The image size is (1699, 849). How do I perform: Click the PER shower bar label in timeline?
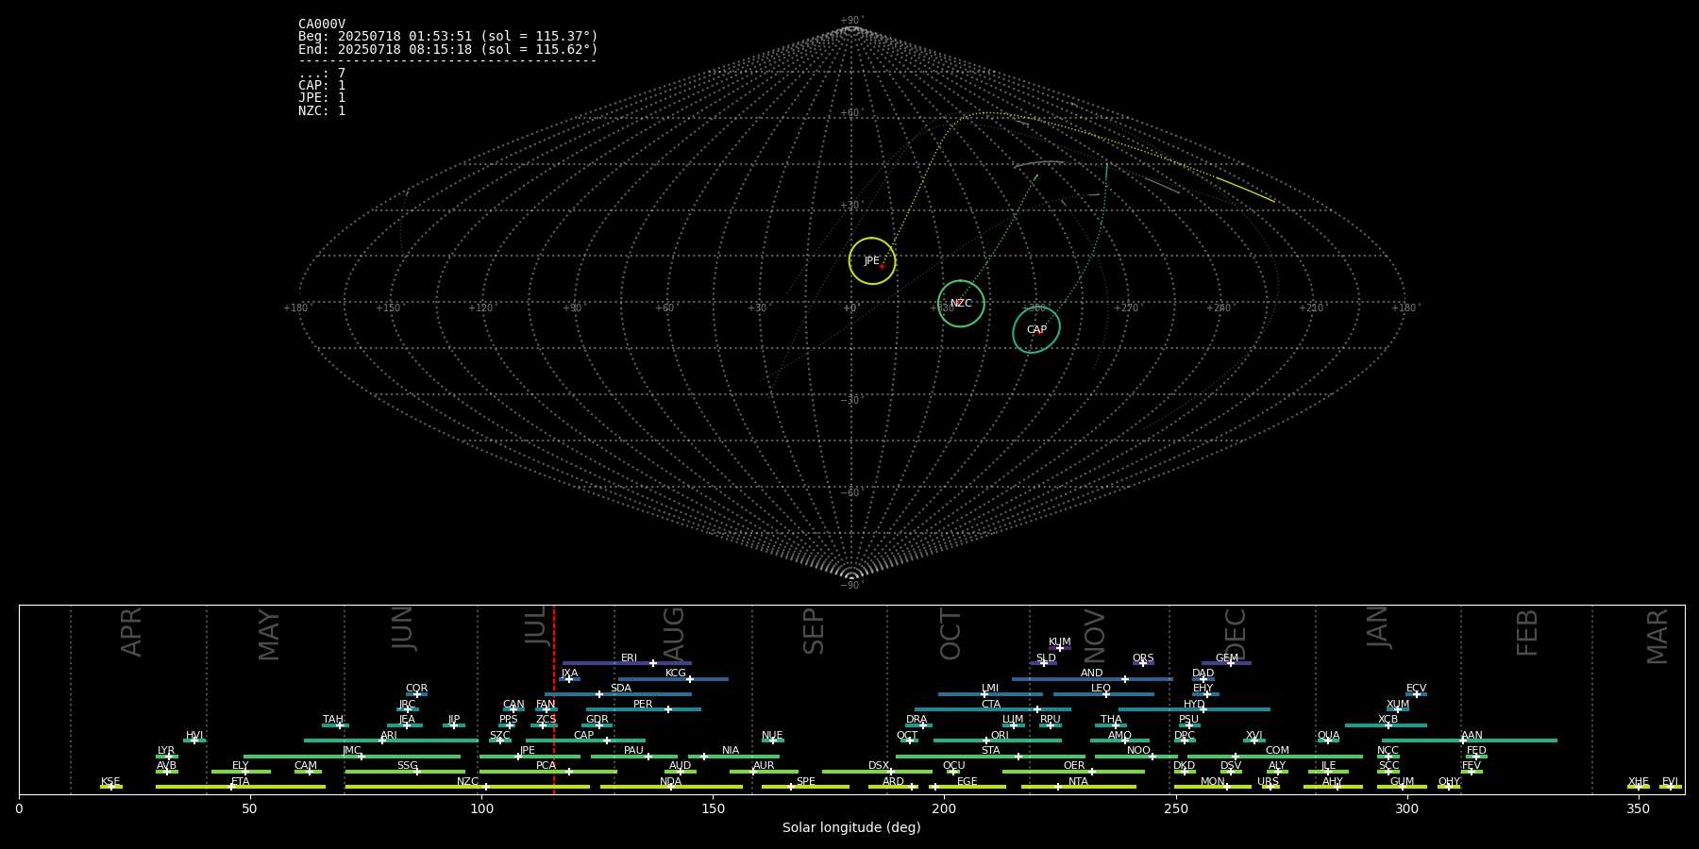pyautogui.click(x=643, y=705)
